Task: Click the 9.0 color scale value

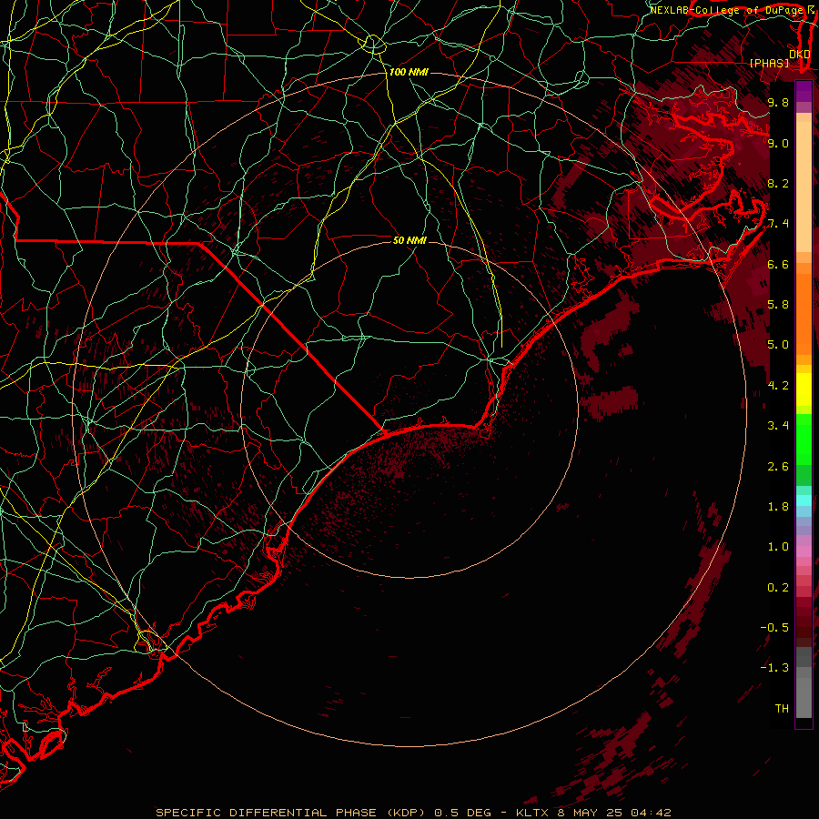Action: (x=778, y=143)
